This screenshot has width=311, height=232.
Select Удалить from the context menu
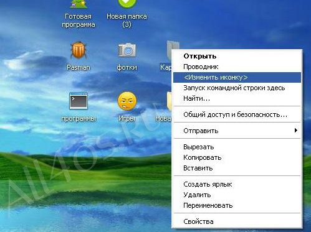coord(237,195)
